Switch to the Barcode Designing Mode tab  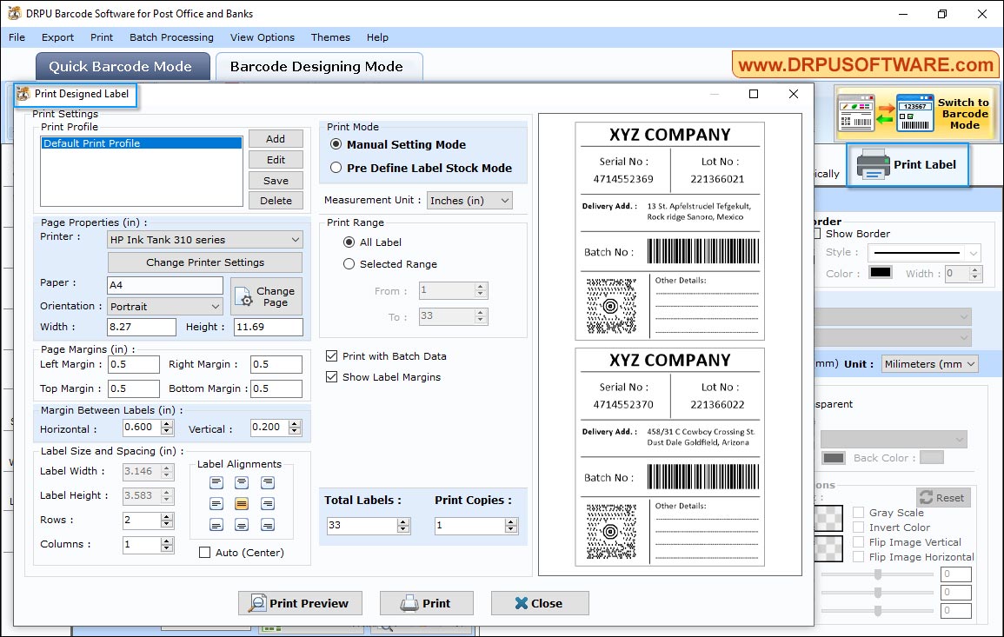pos(317,66)
